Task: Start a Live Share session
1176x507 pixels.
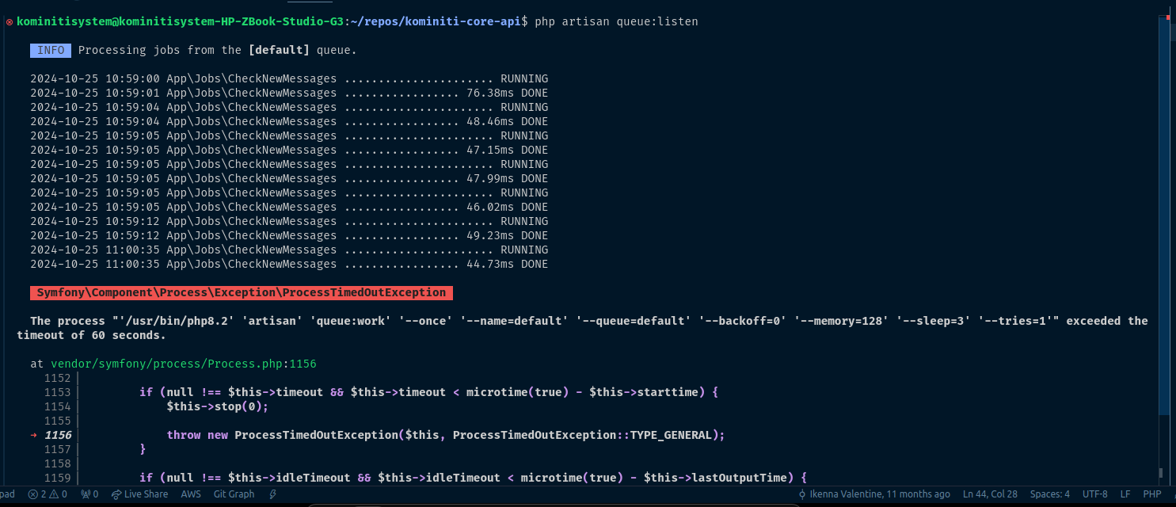Action: pos(139,494)
